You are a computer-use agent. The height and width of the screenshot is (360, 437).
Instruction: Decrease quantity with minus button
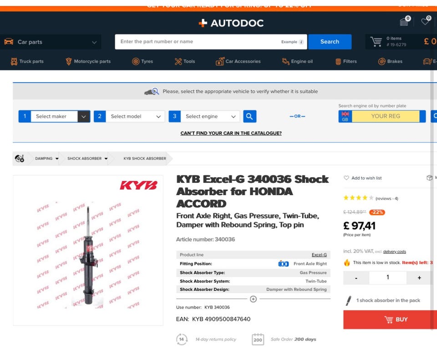356,278
